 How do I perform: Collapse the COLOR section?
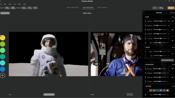pyautogui.click(x=144, y=47)
